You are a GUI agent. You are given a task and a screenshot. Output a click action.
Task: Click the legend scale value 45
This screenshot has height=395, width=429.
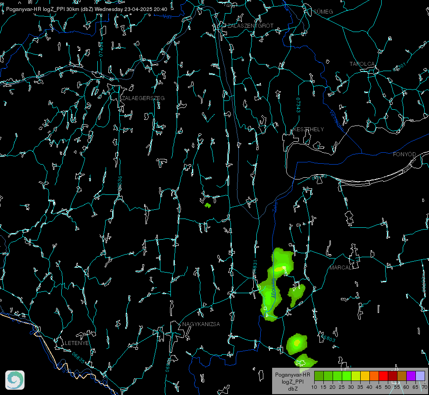pyautogui.click(x=379, y=388)
